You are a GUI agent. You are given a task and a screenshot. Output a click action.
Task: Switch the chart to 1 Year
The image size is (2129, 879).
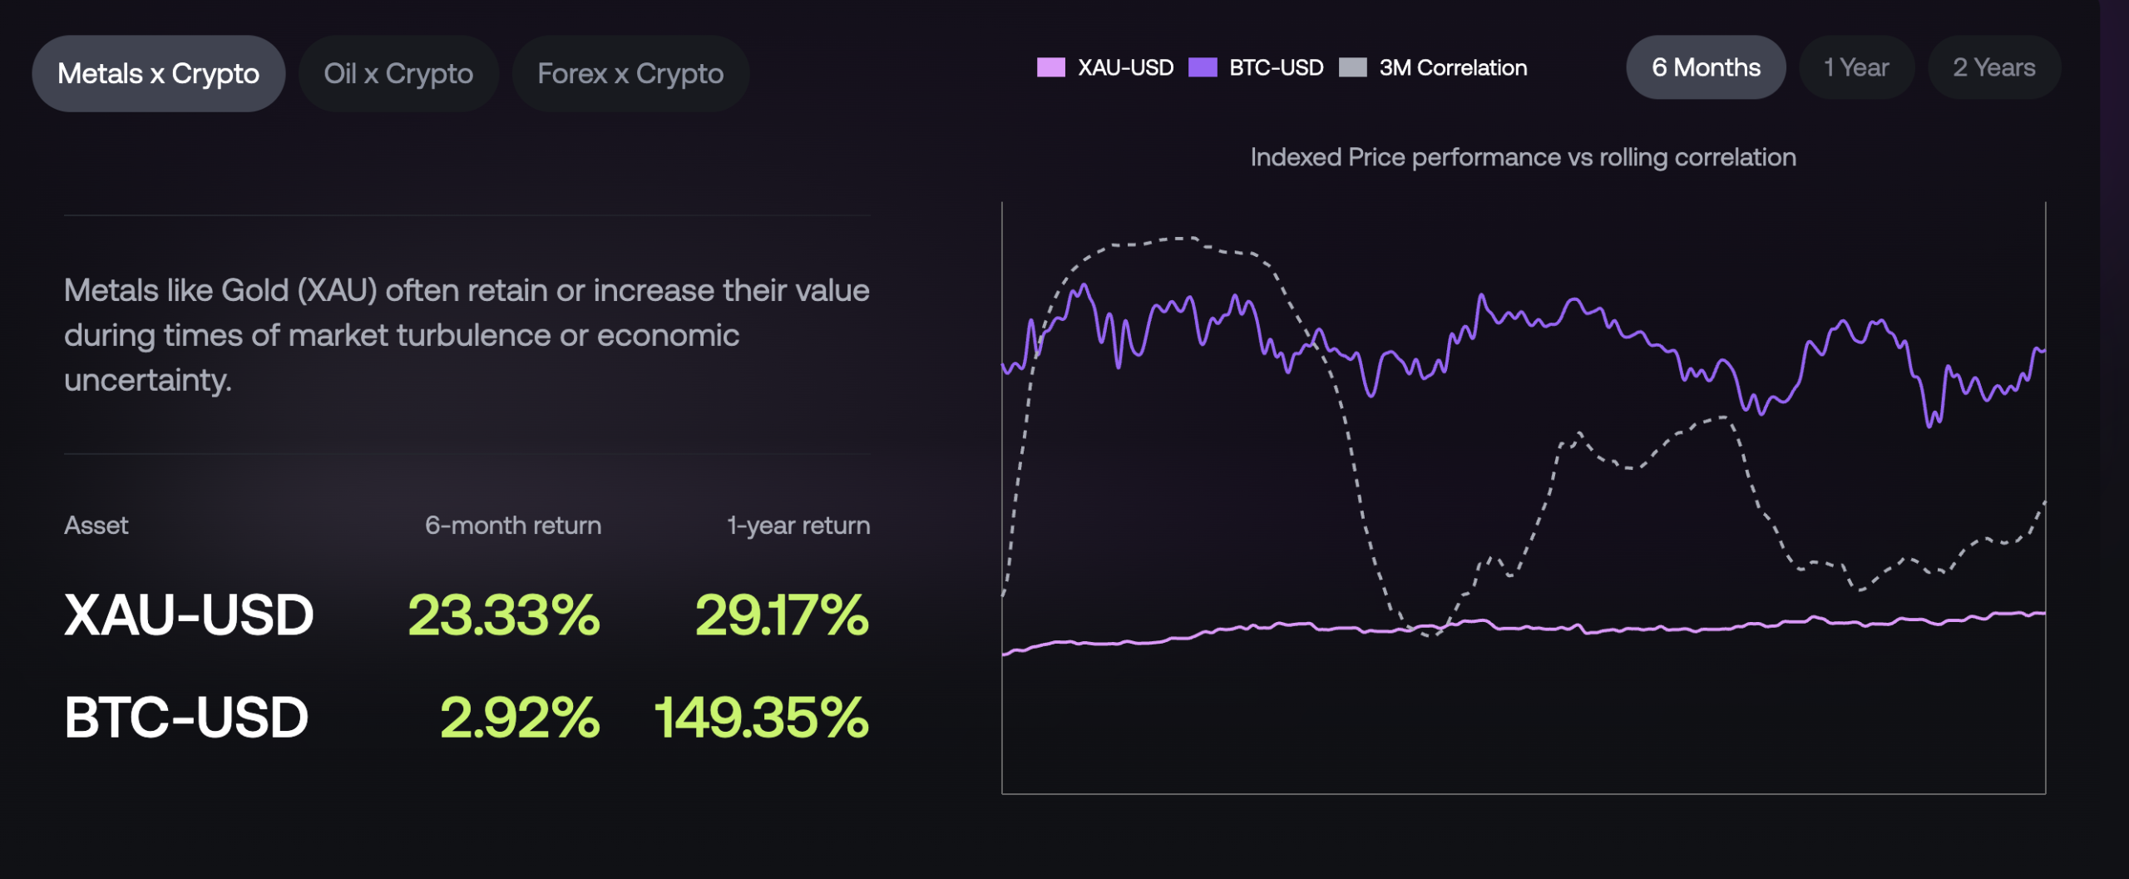[1855, 67]
